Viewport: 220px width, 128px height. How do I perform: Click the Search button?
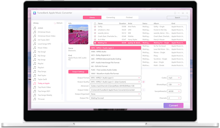(x=177, y=18)
